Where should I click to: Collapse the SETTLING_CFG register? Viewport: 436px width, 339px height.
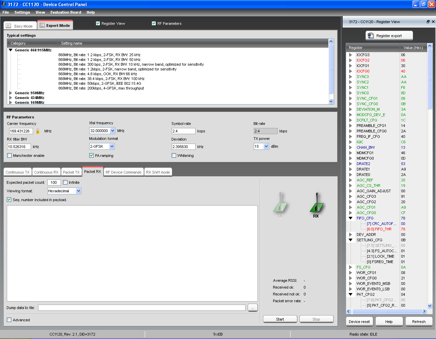pos(351,240)
